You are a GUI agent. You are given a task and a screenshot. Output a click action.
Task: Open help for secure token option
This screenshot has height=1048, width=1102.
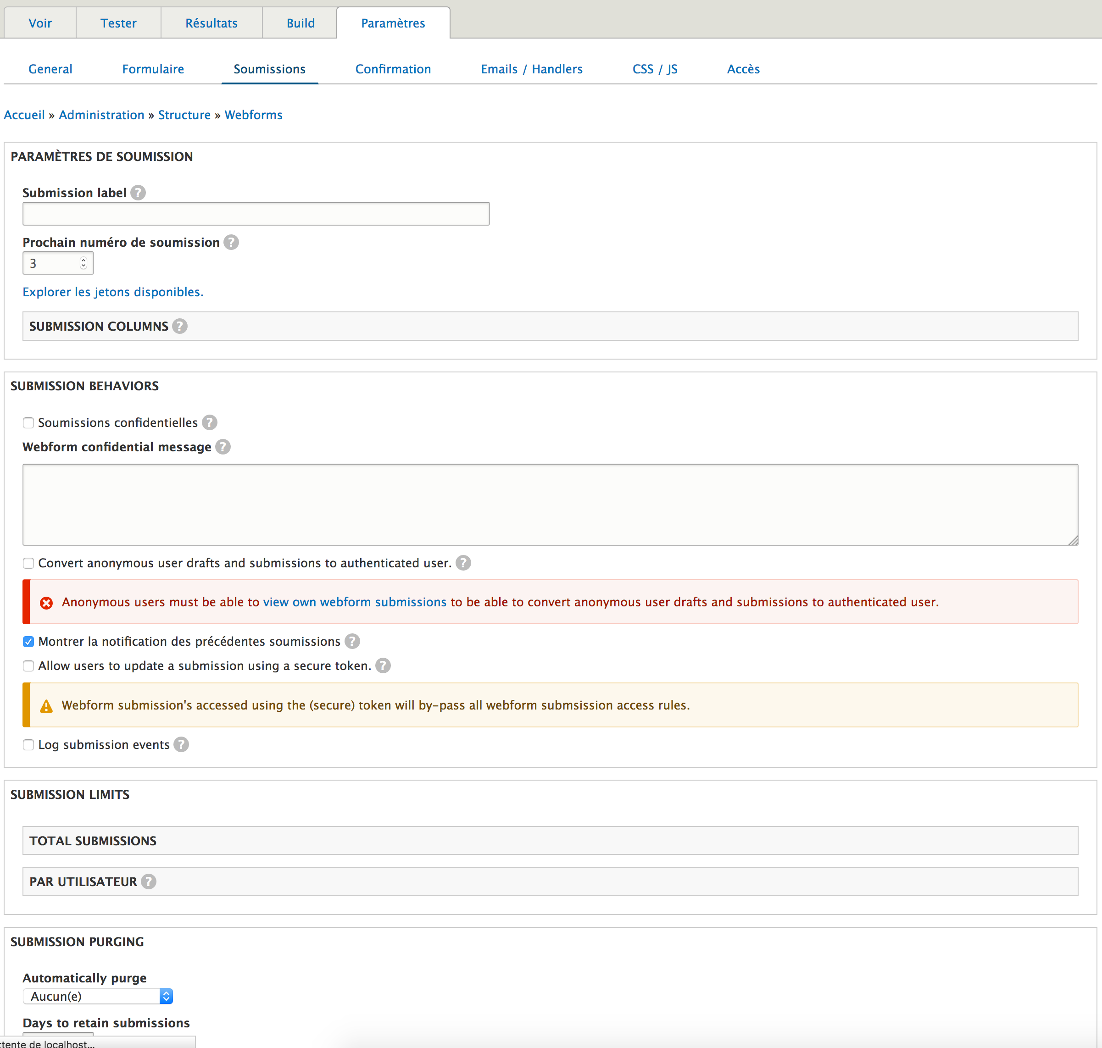coord(384,665)
